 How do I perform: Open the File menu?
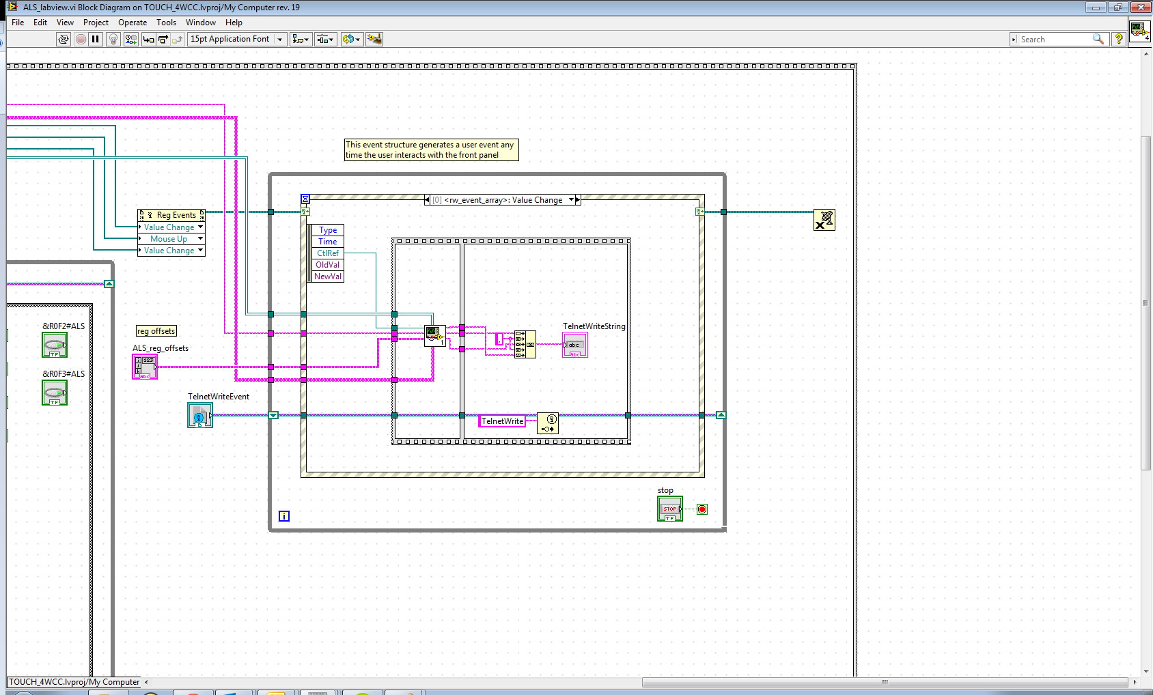point(18,23)
